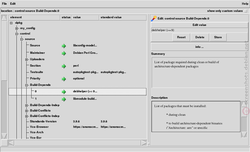The height and width of the screenshot is (152, 250).
Task: Click the standard value column header
Action: pyautogui.click(x=123, y=18)
